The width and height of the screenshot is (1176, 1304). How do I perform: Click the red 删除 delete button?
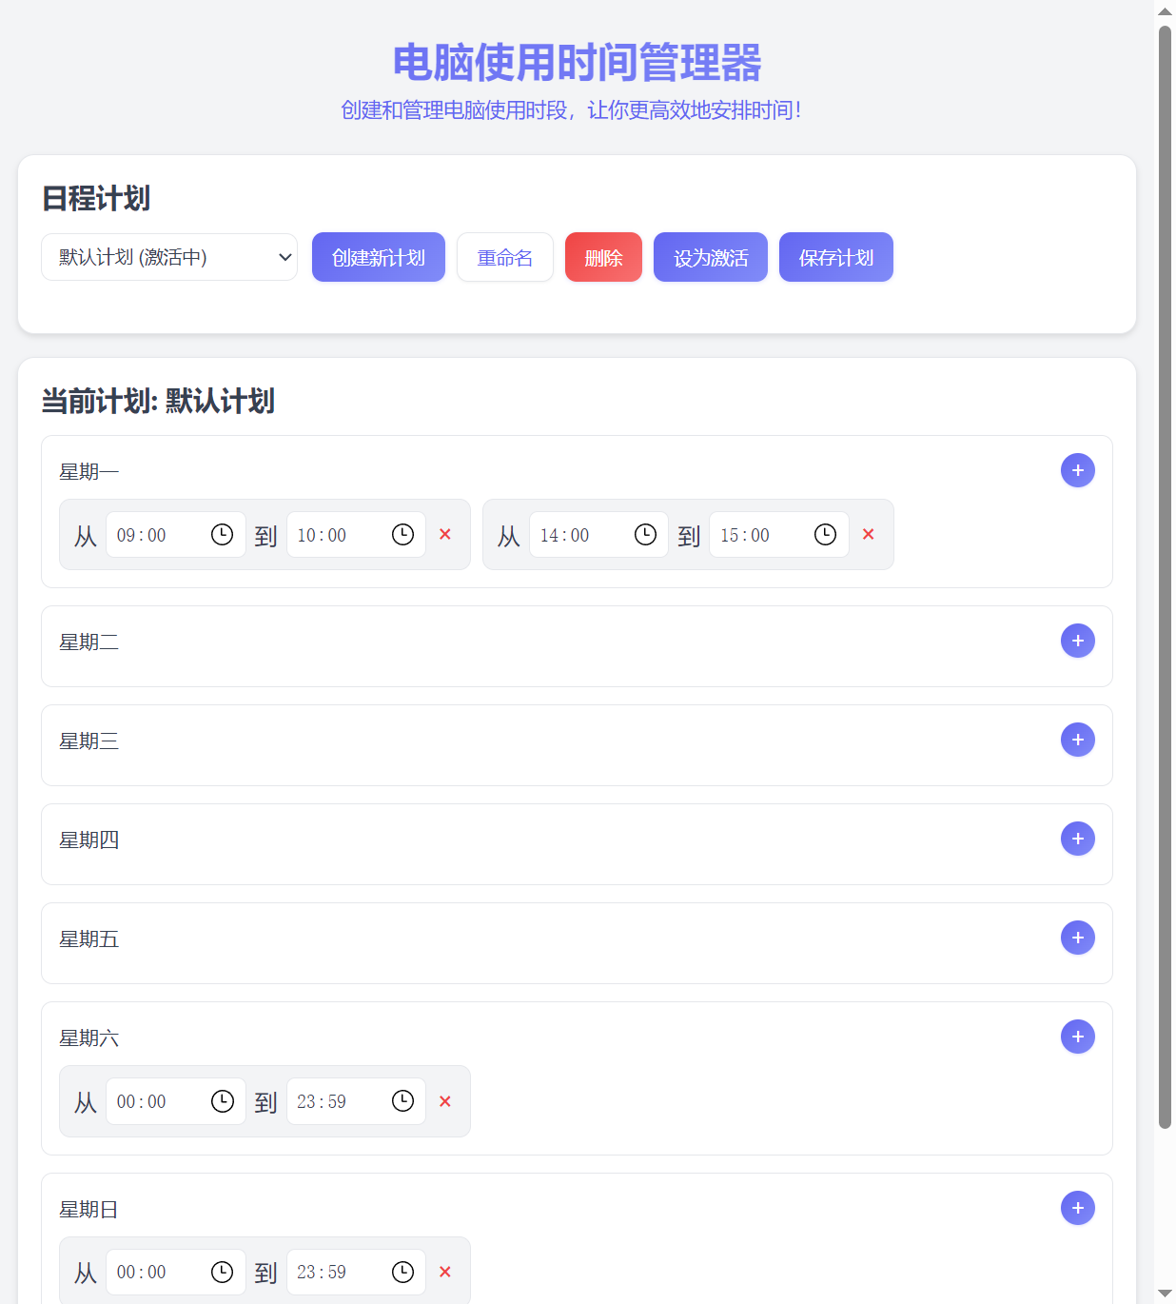[x=603, y=257]
